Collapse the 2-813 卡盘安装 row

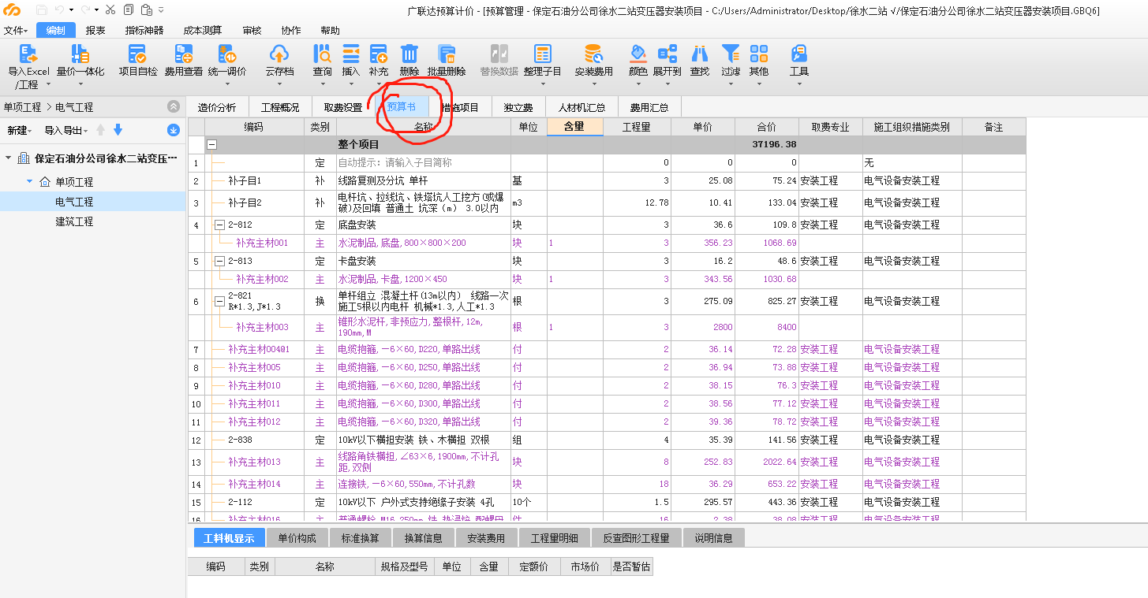(x=219, y=261)
